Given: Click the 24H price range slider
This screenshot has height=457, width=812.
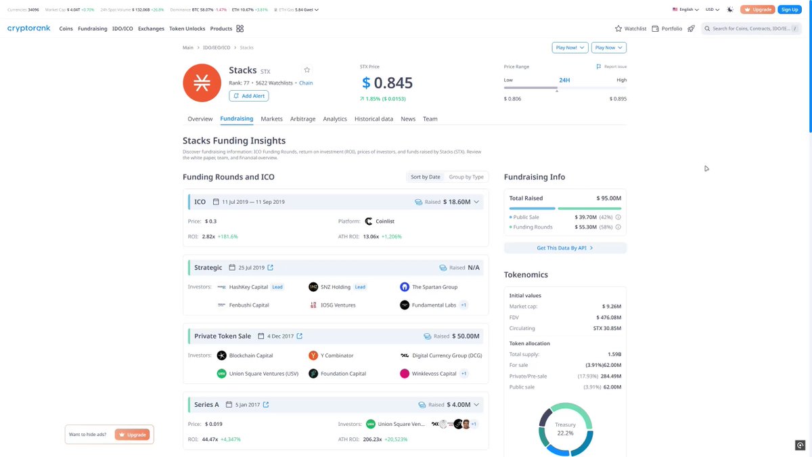Looking at the screenshot, I should pyautogui.click(x=565, y=87).
